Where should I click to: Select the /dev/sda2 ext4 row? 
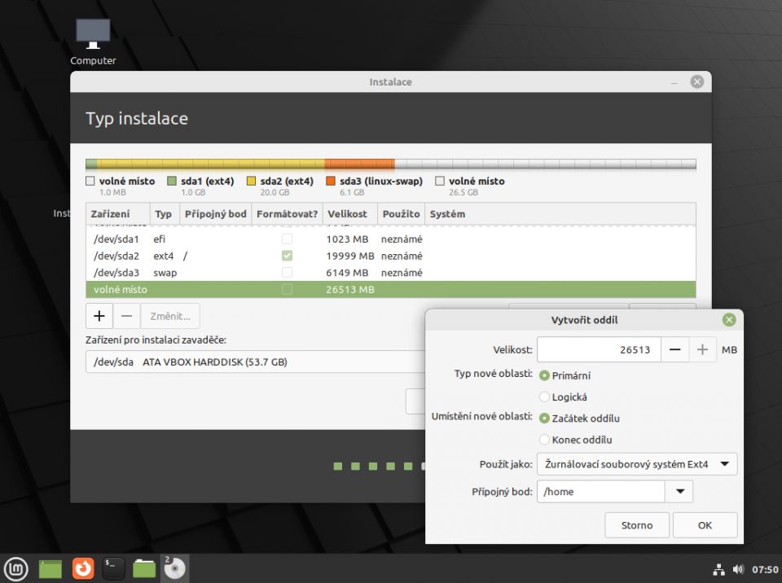(x=390, y=256)
